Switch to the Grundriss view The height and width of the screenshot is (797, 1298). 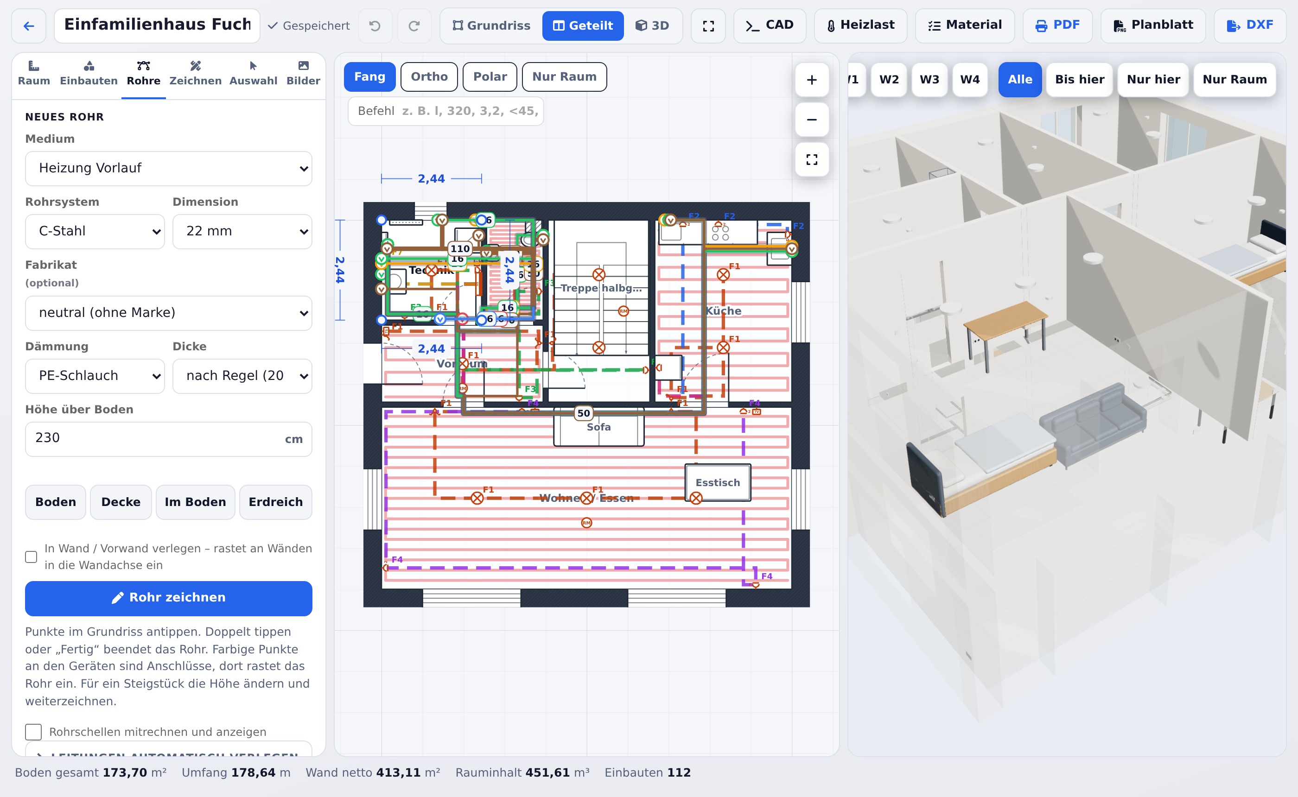pyautogui.click(x=491, y=26)
